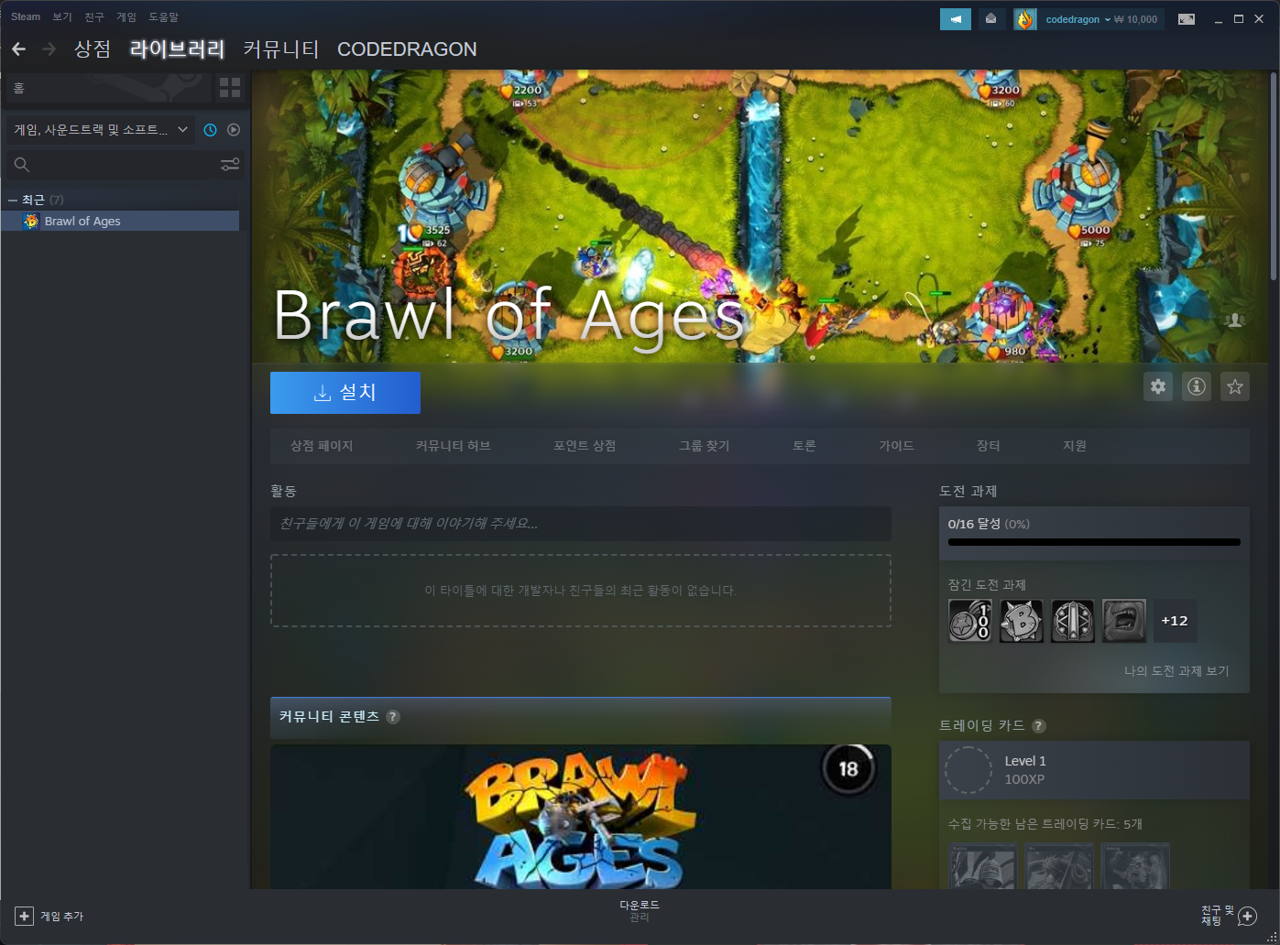Open friends and chat plus icon
The width and height of the screenshot is (1280, 945).
1247,917
